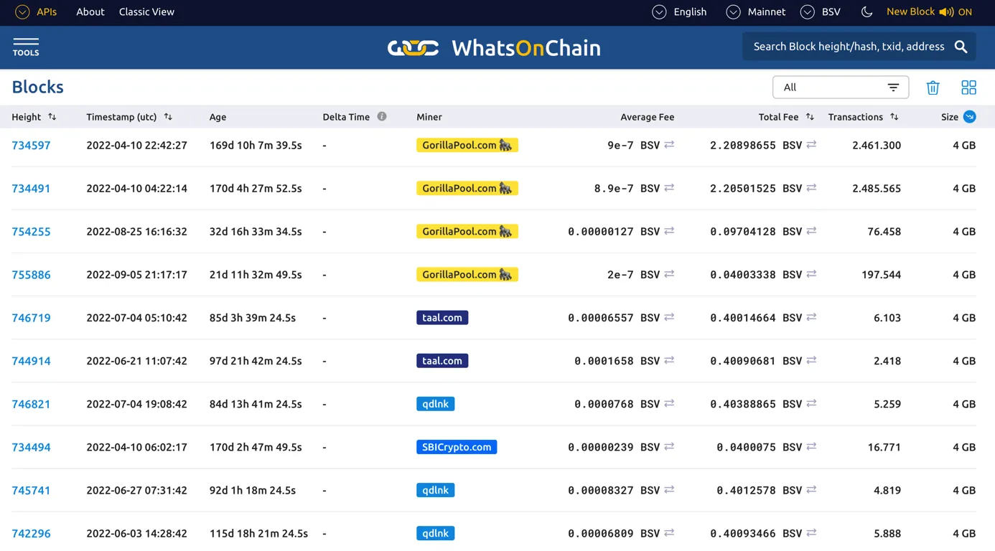This screenshot has height=551, width=995.
Task: Click qdlnk tag in row 745741
Action: click(x=435, y=489)
